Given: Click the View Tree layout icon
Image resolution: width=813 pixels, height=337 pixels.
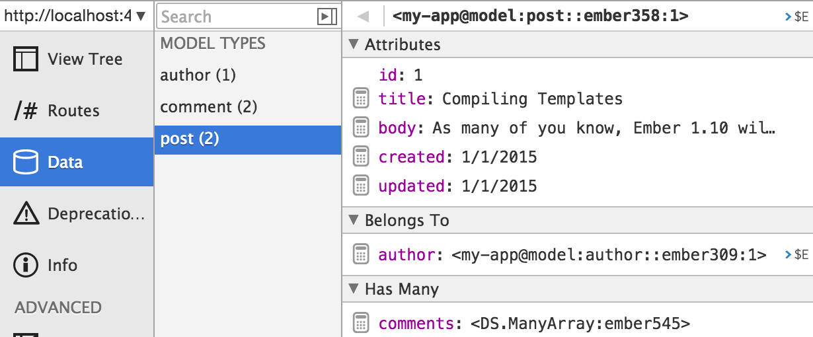Looking at the screenshot, I should pos(26,59).
